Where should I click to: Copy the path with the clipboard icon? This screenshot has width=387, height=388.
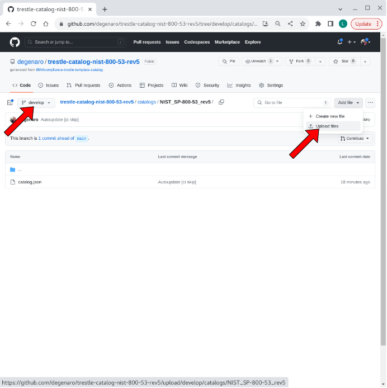pos(221,102)
